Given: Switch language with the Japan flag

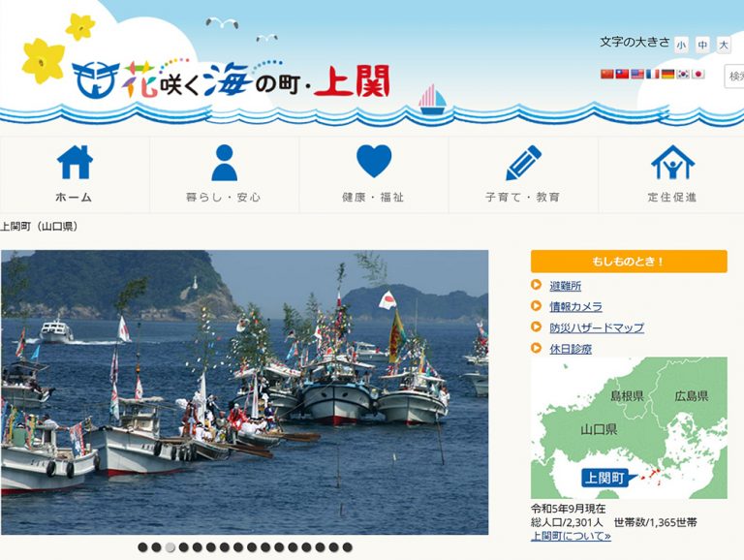Looking at the screenshot, I should click(x=697, y=74).
